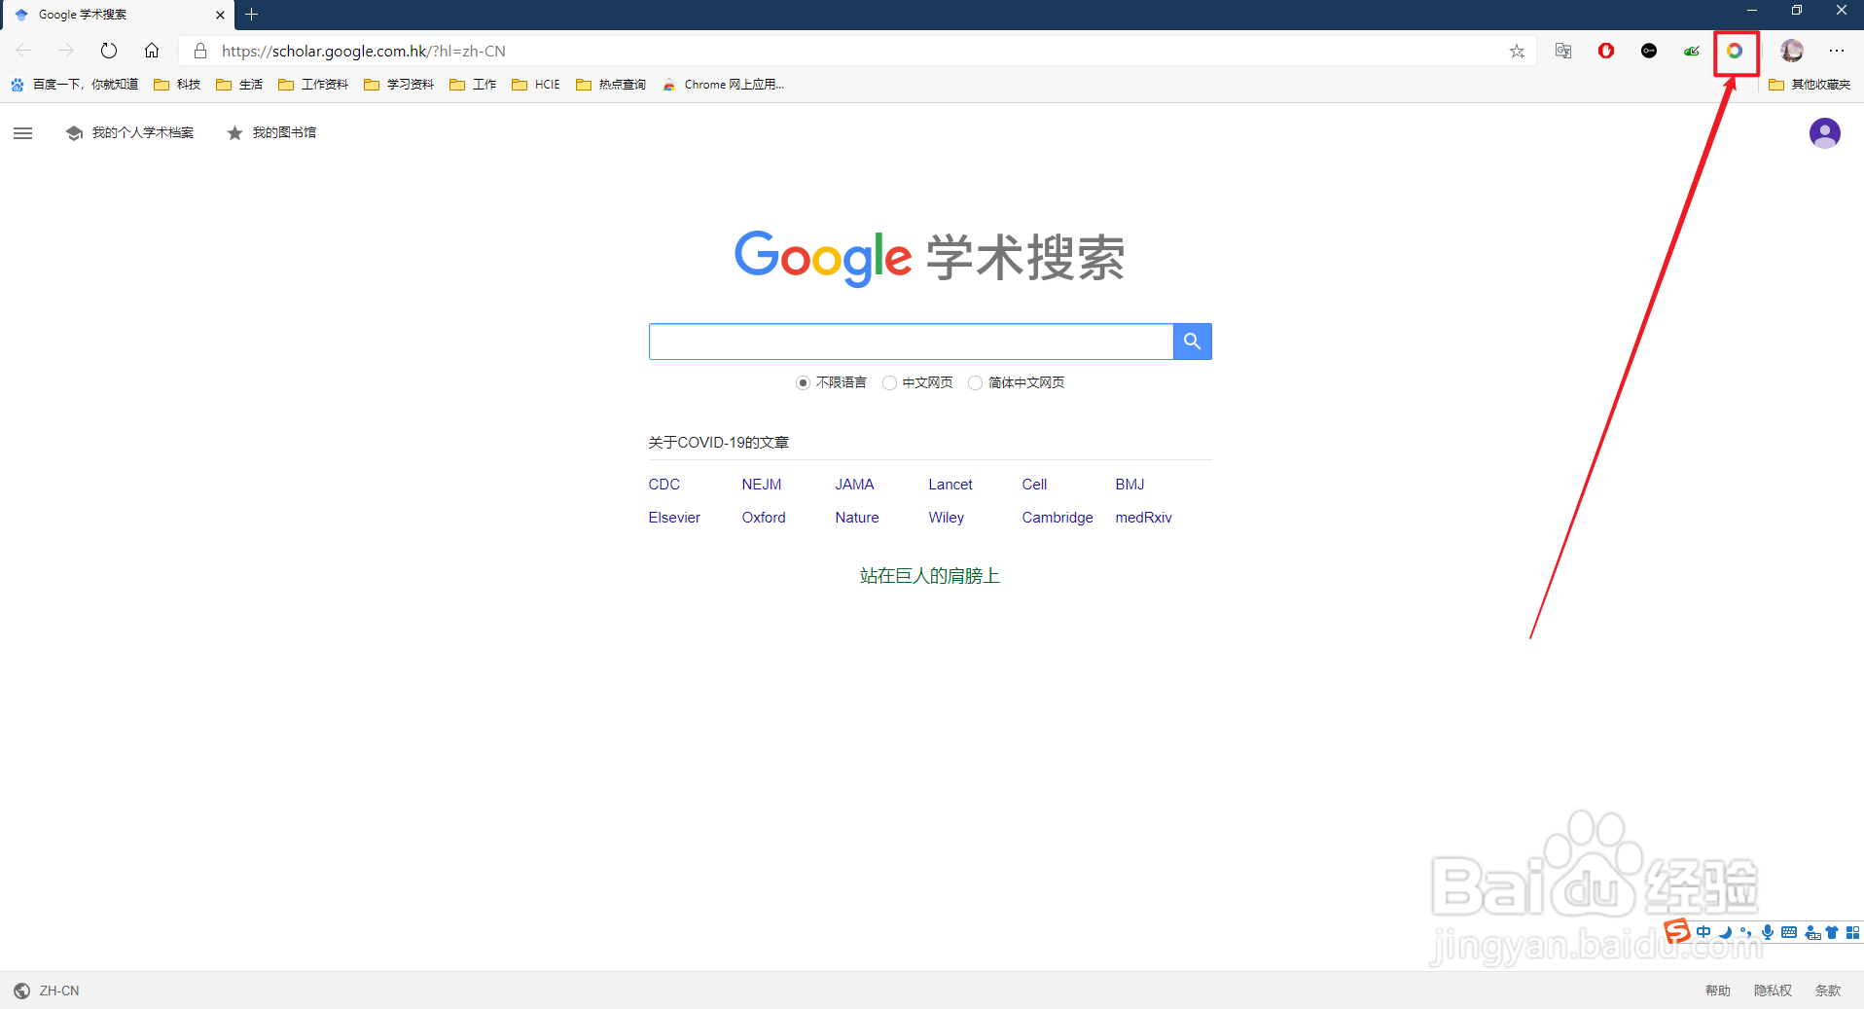The height and width of the screenshot is (1009, 1864).
Task: Open the JAMA link
Action: tap(854, 485)
